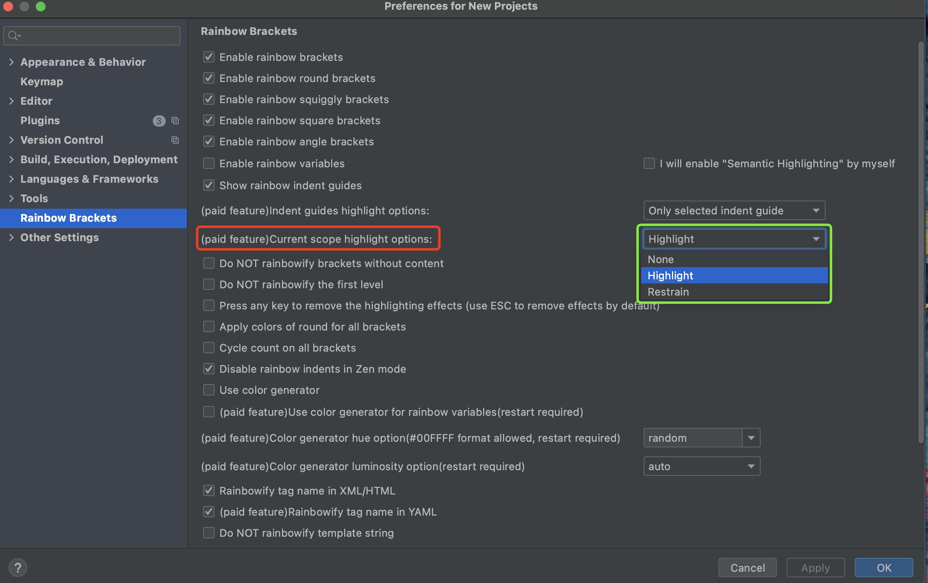
Task: Click Color generator luminosity option label
Action: pyautogui.click(x=363, y=466)
